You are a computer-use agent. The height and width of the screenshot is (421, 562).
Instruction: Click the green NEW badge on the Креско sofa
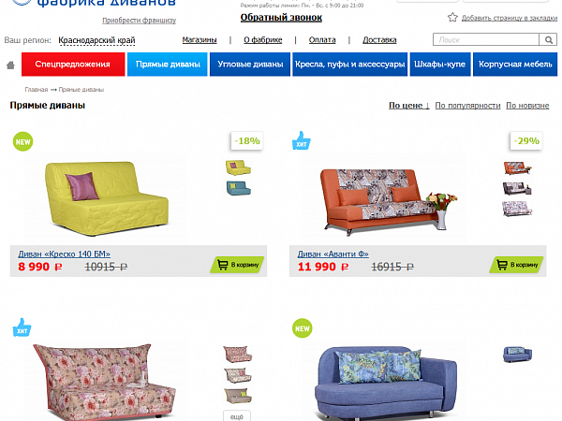22,142
